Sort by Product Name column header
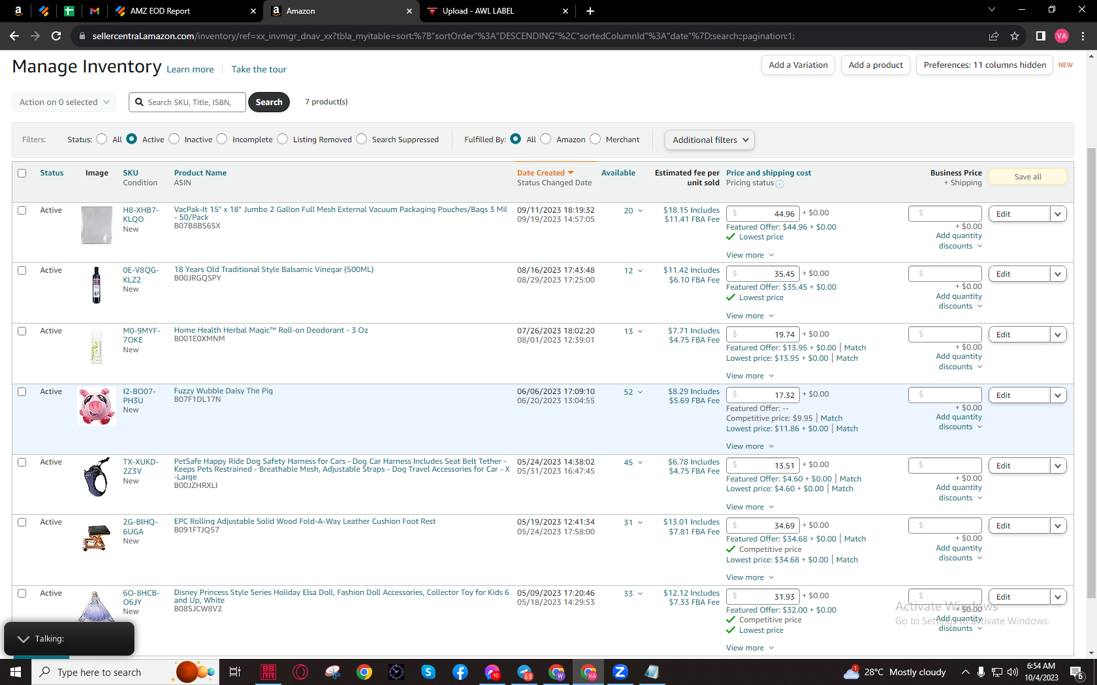This screenshot has height=685, width=1097. (200, 173)
